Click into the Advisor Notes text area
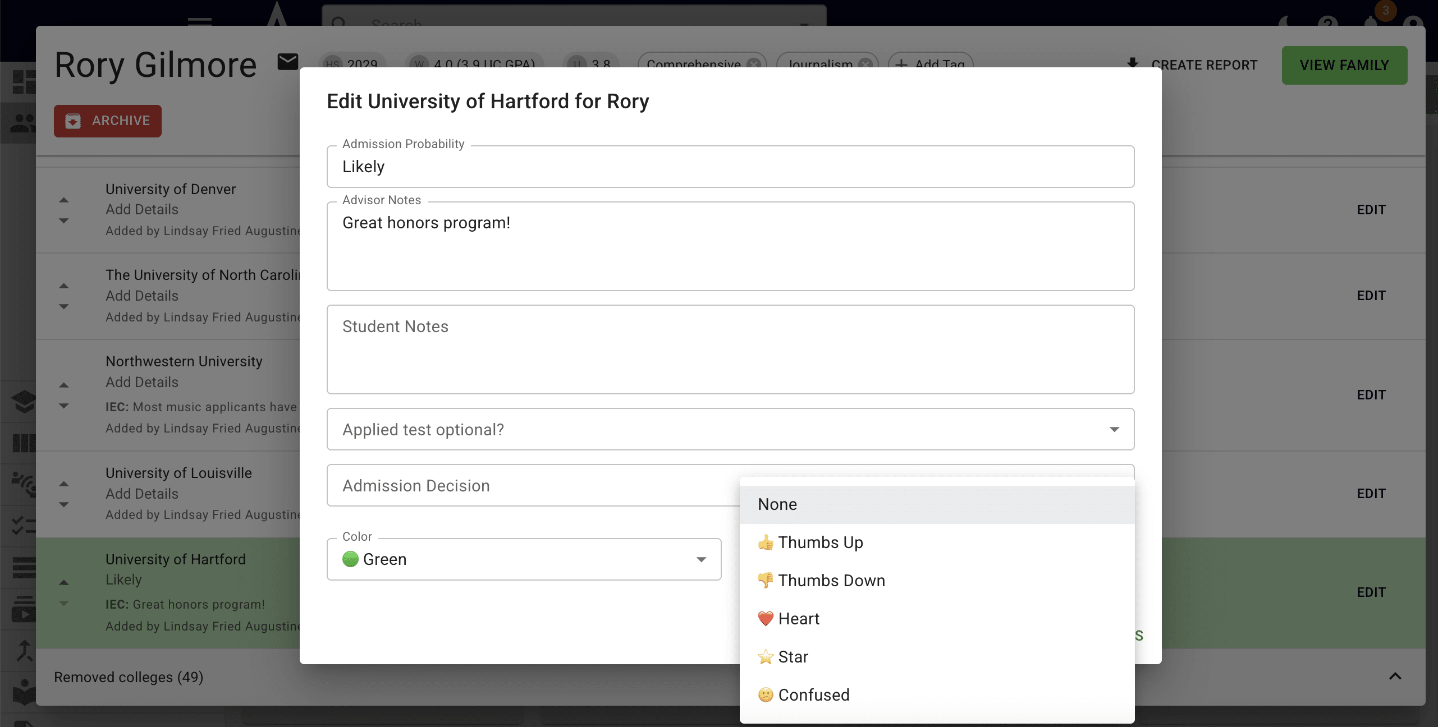The image size is (1438, 727). 730,246
